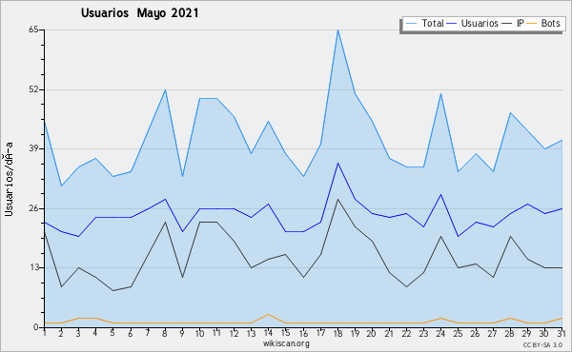Click the Total line peak at day 18
This screenshot has width=572, height=352.
coord(337,29)
